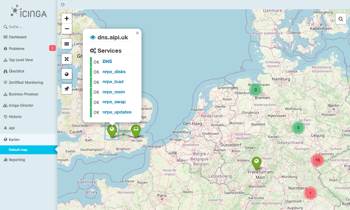
Task: Open the dashboard grid map control
Action: (67, 44)
